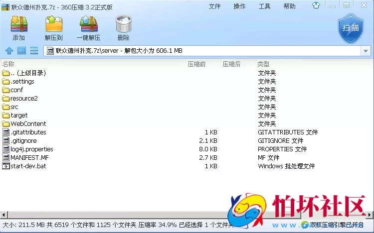Click the parent directory folder icon
This screenshot has height=233, width=374.
point(6,73)
